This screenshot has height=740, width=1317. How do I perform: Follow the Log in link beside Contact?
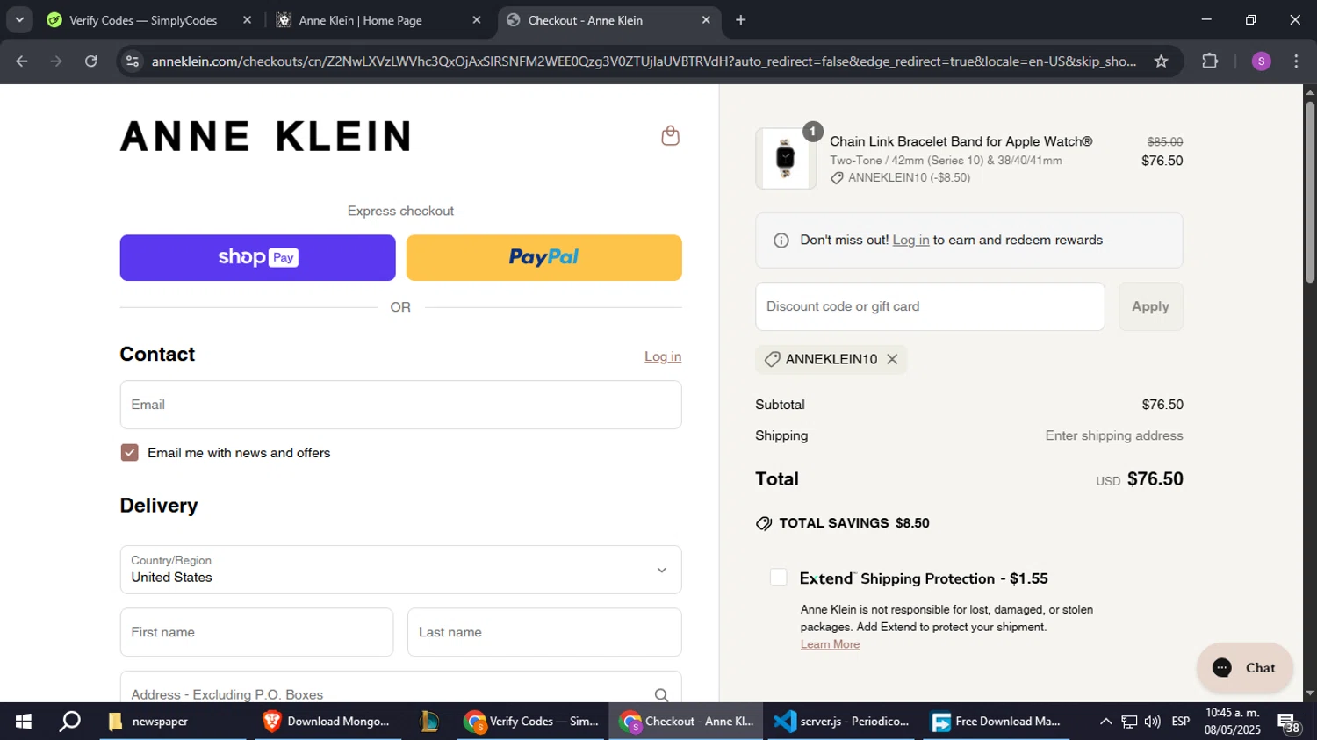(x=663, y=356)
